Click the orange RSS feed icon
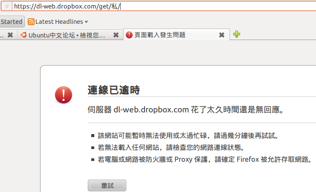Viewport: 316px width, 192px height. pos(31,22)
